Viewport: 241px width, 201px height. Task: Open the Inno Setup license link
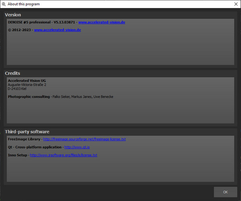tap(63, 155)
